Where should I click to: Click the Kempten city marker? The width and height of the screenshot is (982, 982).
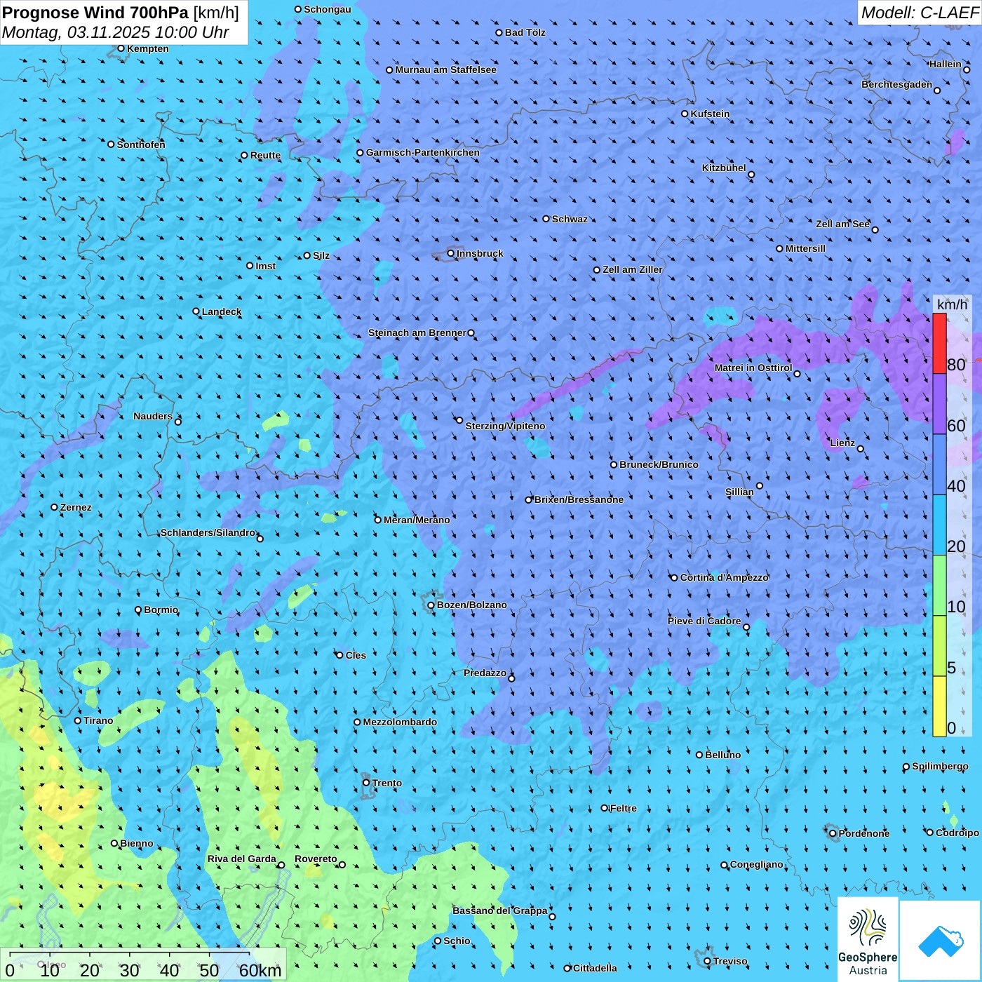[121, 48]
